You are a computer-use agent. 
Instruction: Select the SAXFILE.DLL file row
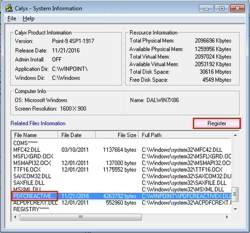pyautogui.click(x=121, y=183)
